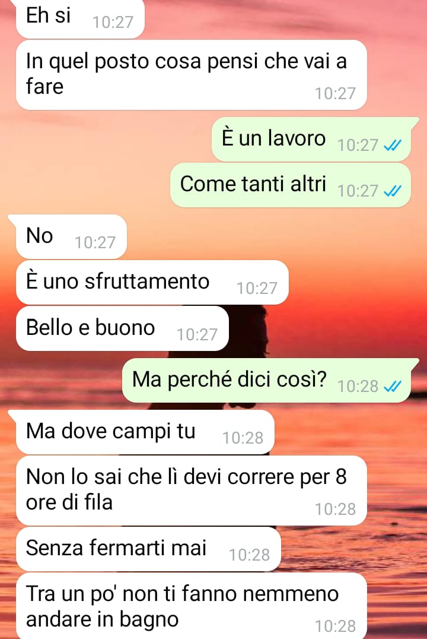Select the green bubble 'Ma perché dici così?'

pos(267,380)
